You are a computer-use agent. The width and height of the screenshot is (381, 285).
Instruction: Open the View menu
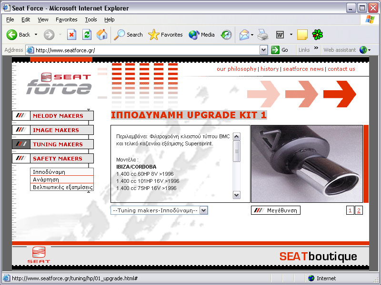click(43, 19)
